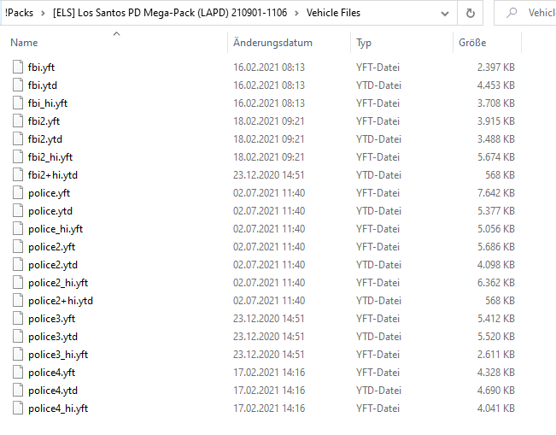Select the file name police2.yft
The width and height of the screenshot is (556, 435).
(x=52, y=247)
